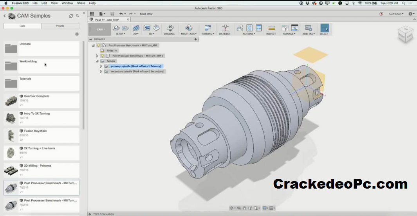Click the Add-Ins scripts icon

(x=308, y=28)
